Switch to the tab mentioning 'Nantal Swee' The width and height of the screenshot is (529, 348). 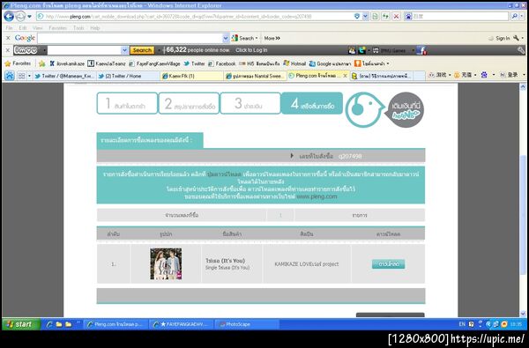click(255, 76)
